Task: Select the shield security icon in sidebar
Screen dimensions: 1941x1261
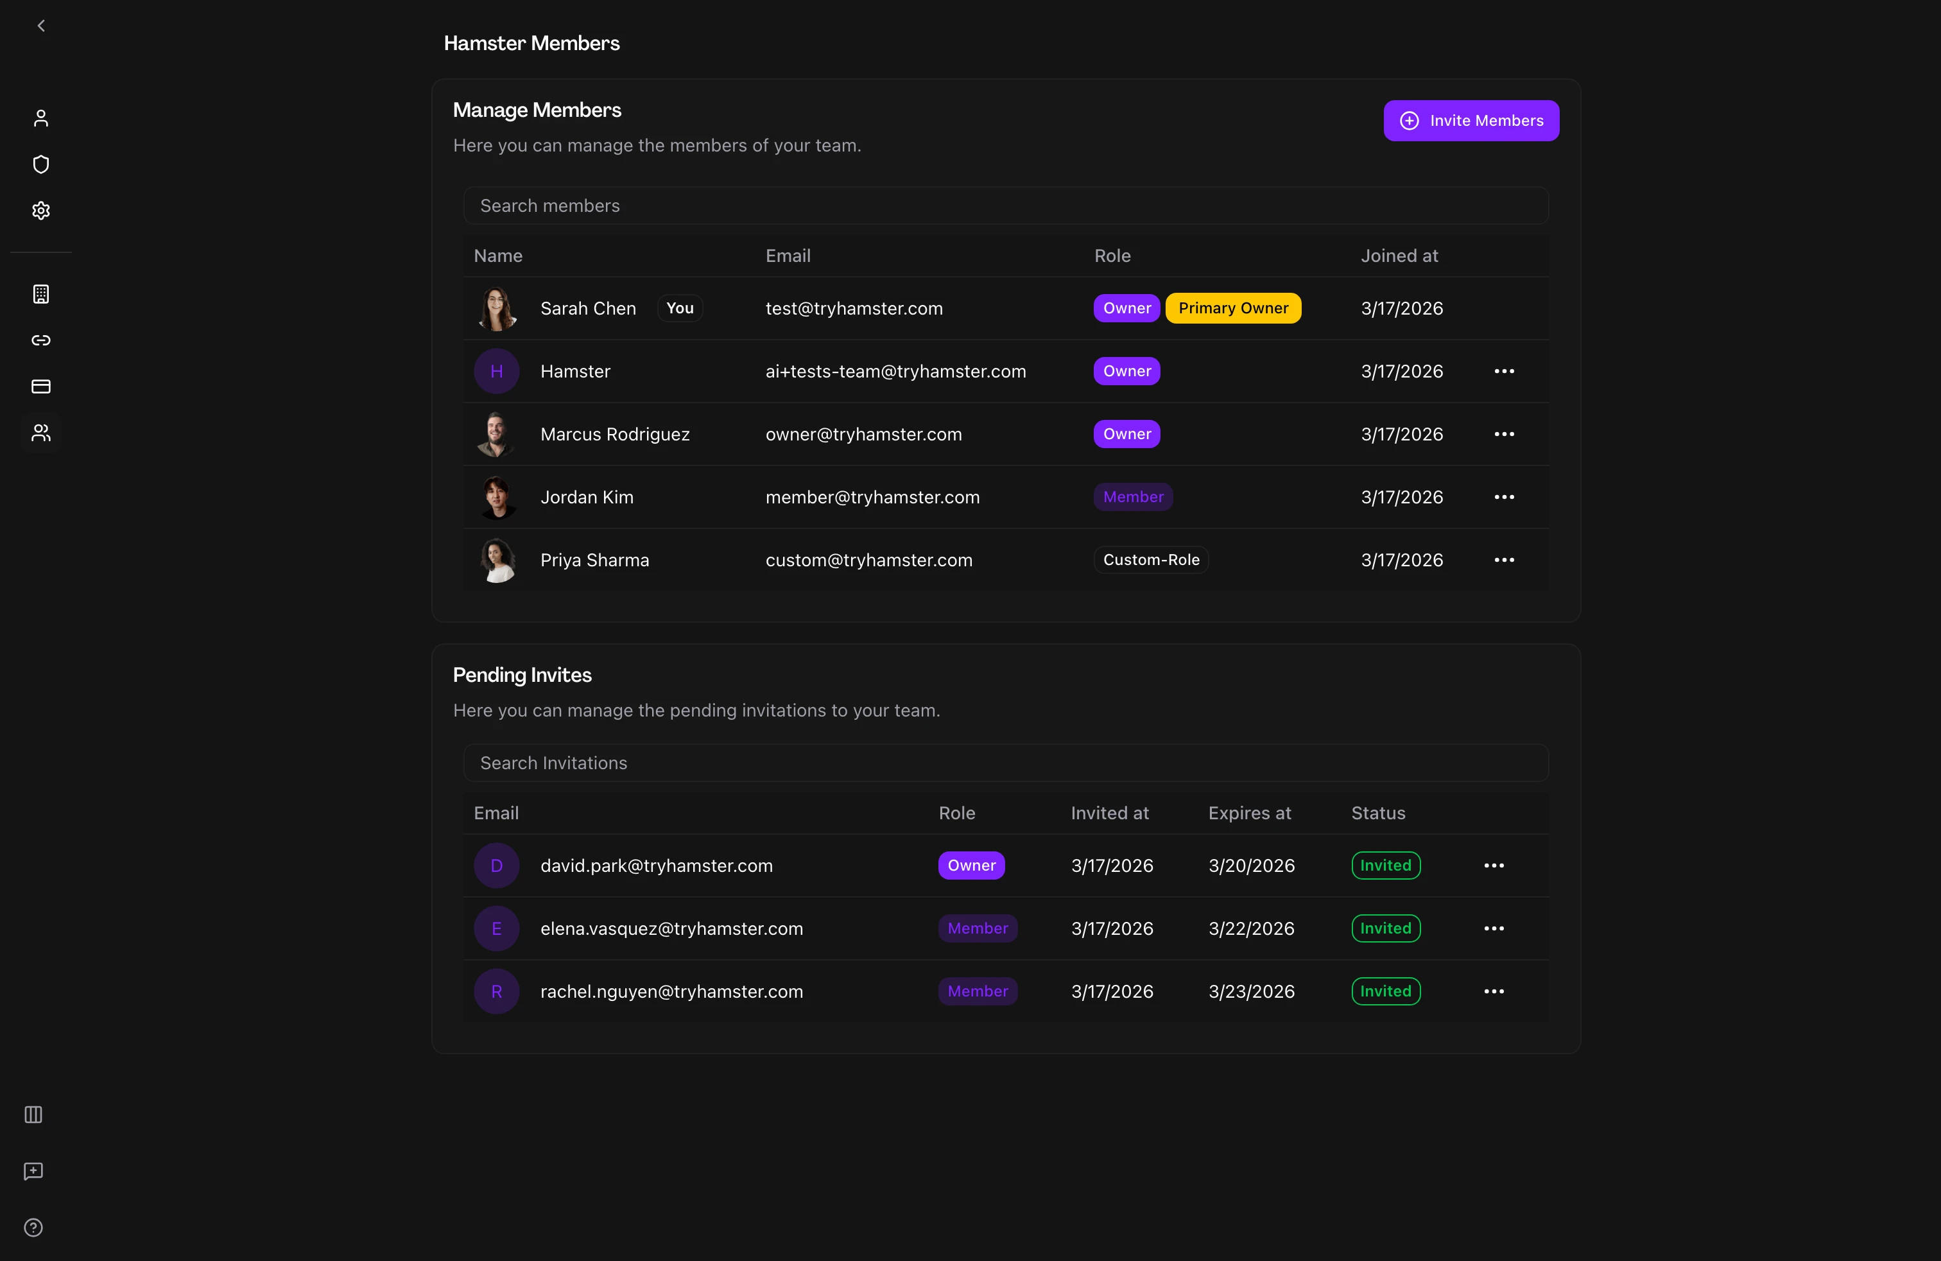Action: click(40, 164)
